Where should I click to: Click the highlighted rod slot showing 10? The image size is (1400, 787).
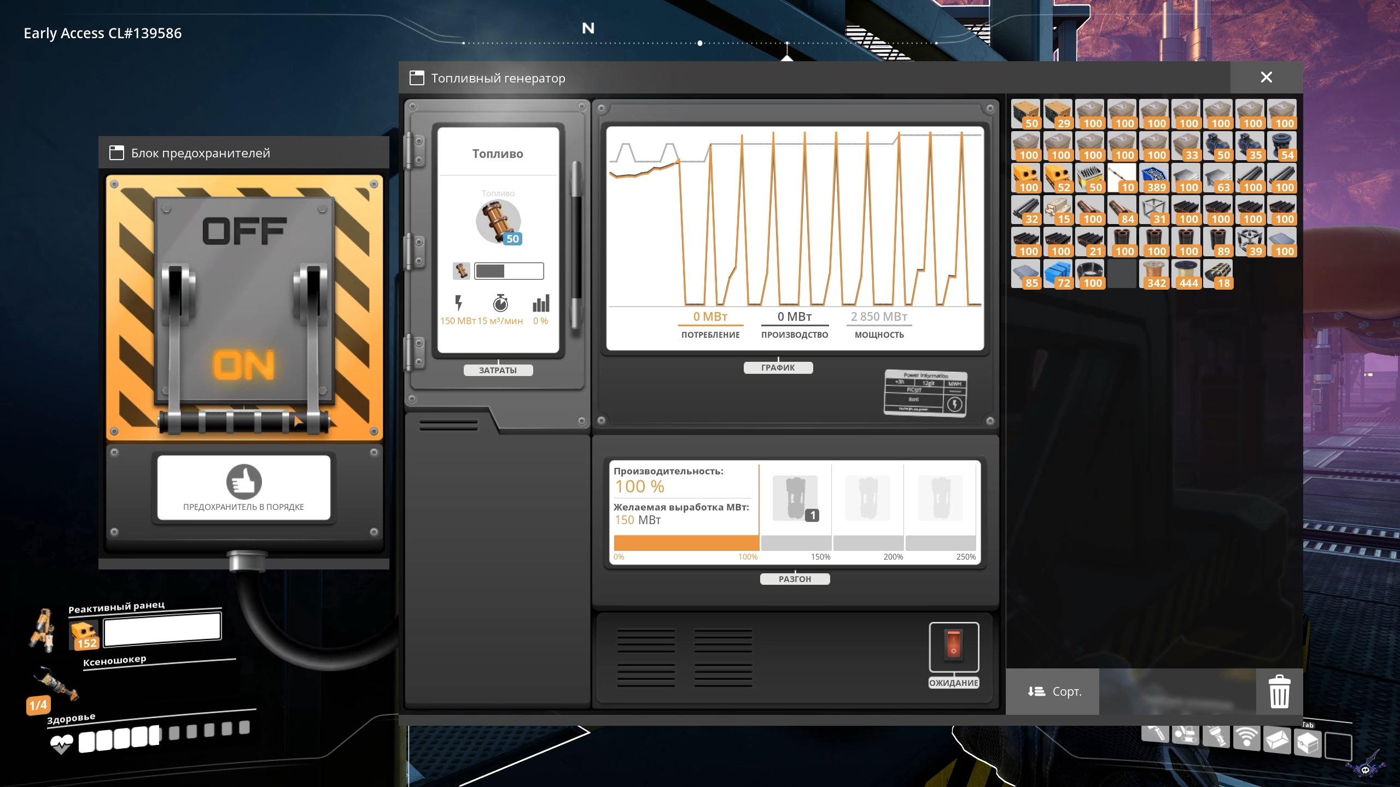pos(1122,178)
